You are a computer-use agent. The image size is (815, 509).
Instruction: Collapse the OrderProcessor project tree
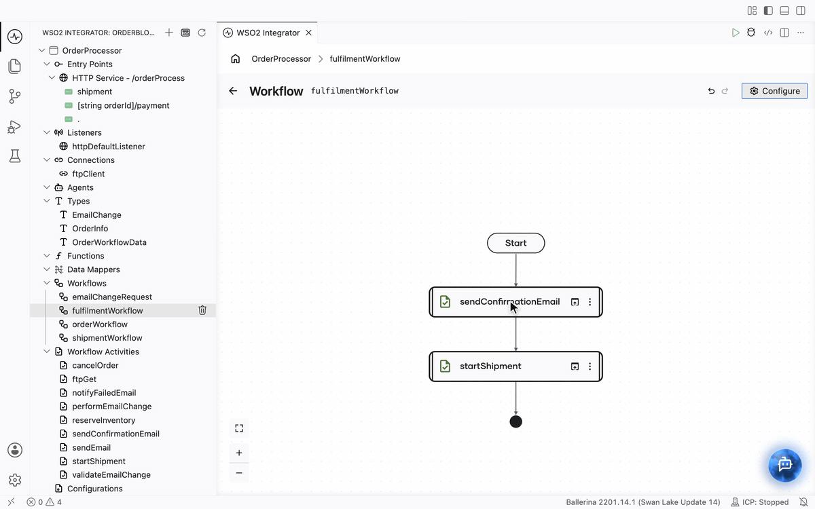(42, 50)
